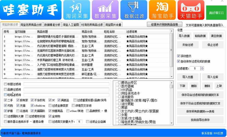Click the 标题过滤词 text input field

click(66, 84)
